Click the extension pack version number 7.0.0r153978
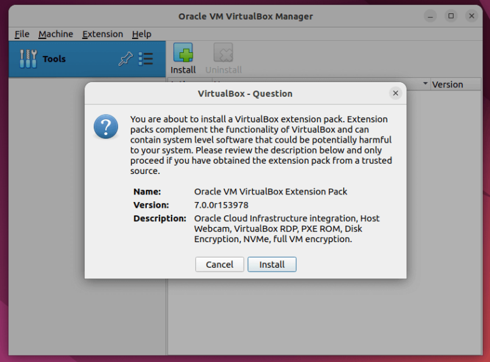Image resolution: width=490 pixels, height=362 pixels. 221,205
